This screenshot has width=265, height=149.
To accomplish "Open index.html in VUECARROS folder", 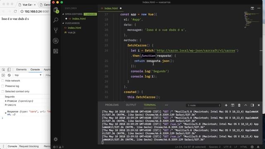I will (75, 28).
